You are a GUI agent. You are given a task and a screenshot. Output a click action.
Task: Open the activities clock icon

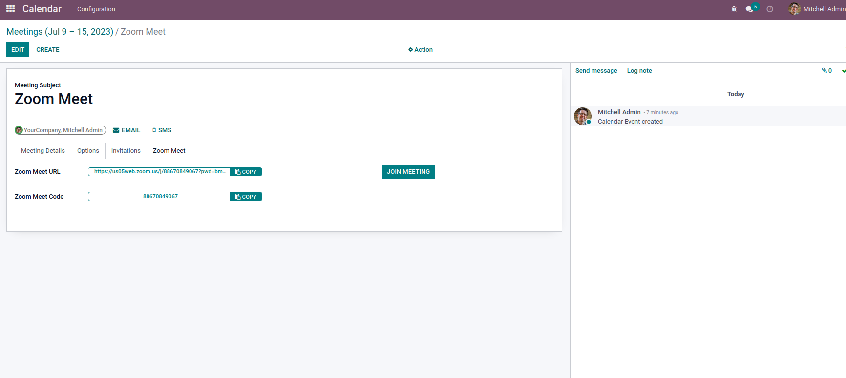[x=770, y=9]
